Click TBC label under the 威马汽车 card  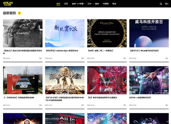(167, 58)
